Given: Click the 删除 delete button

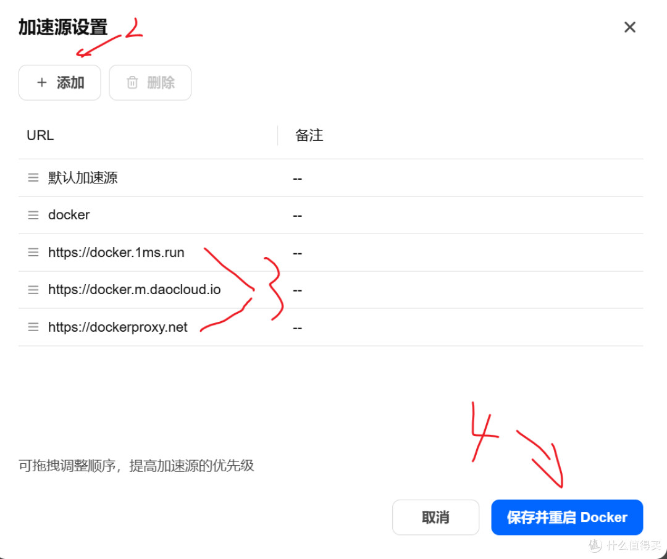Looking at the screenshot, I should (x=149, y=83).
